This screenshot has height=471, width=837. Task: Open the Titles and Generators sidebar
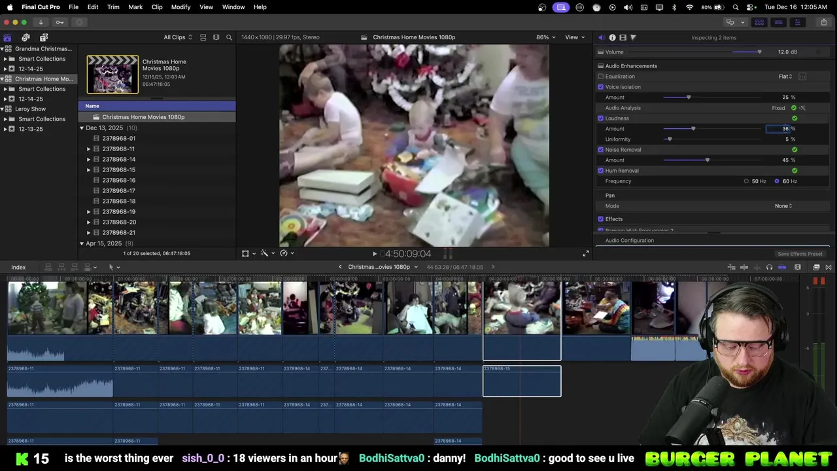[x=44, y=37]
